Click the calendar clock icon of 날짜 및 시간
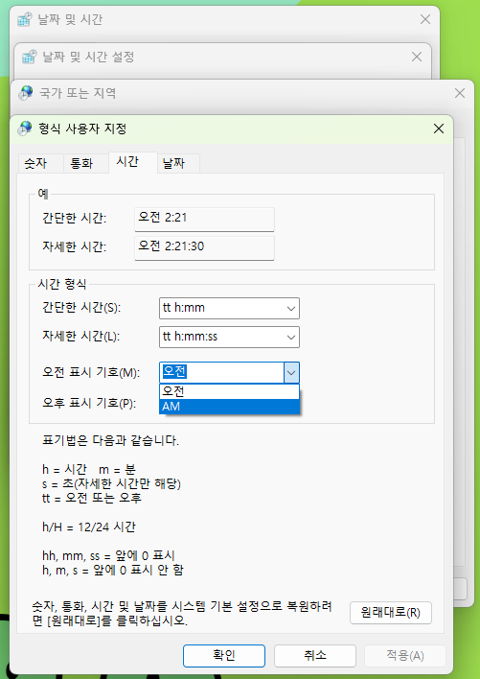 tap(25, 19)
